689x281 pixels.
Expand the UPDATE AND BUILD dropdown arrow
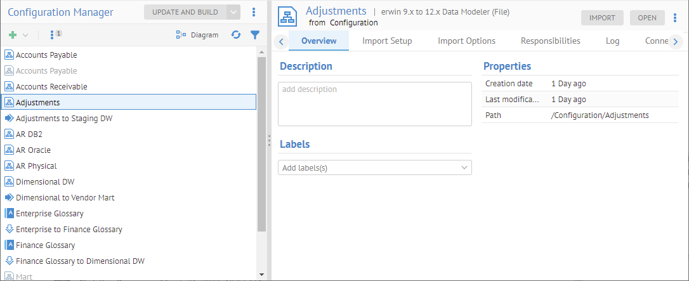pos(233,12)
